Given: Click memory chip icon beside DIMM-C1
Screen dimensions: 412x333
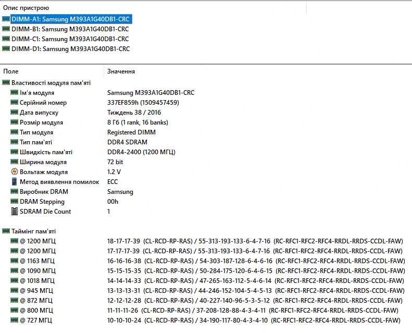Looking at the screenshot, I should point(6,39).
